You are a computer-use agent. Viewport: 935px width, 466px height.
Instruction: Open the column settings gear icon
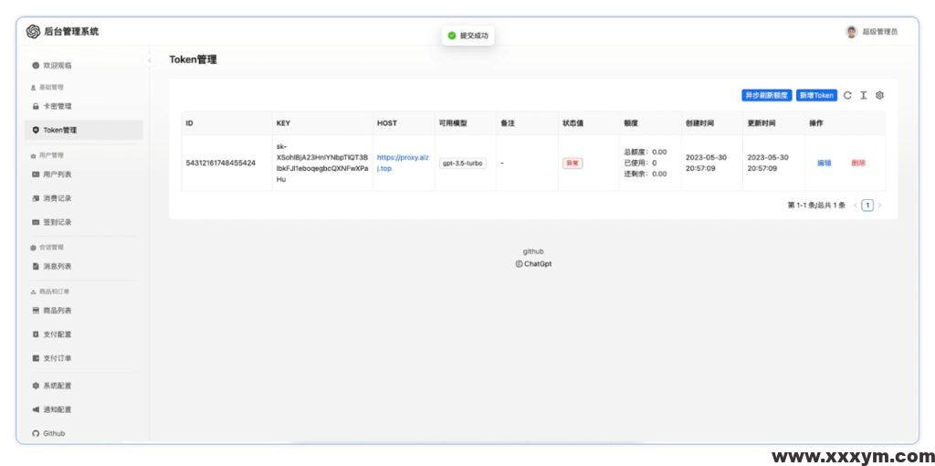click(879, 95)
